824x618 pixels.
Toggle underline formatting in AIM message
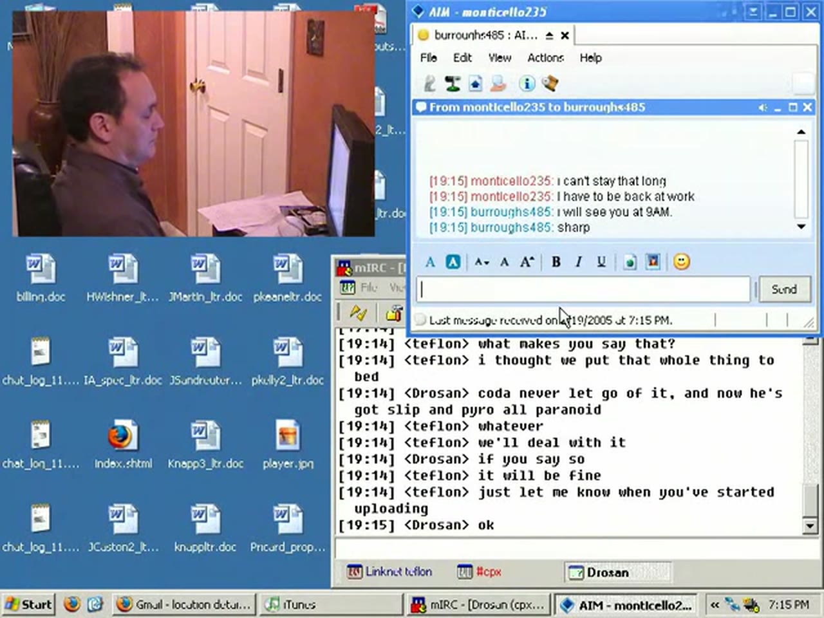(601, 261)
